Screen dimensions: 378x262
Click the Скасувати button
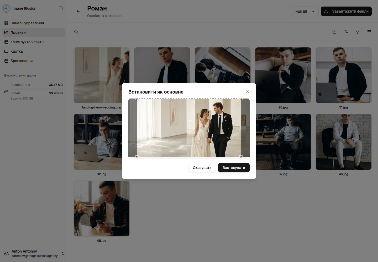[202, 168]
